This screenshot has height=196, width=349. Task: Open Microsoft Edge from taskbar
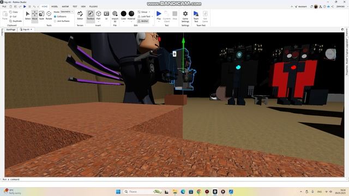pyautogui.click(x=183, y=192)
